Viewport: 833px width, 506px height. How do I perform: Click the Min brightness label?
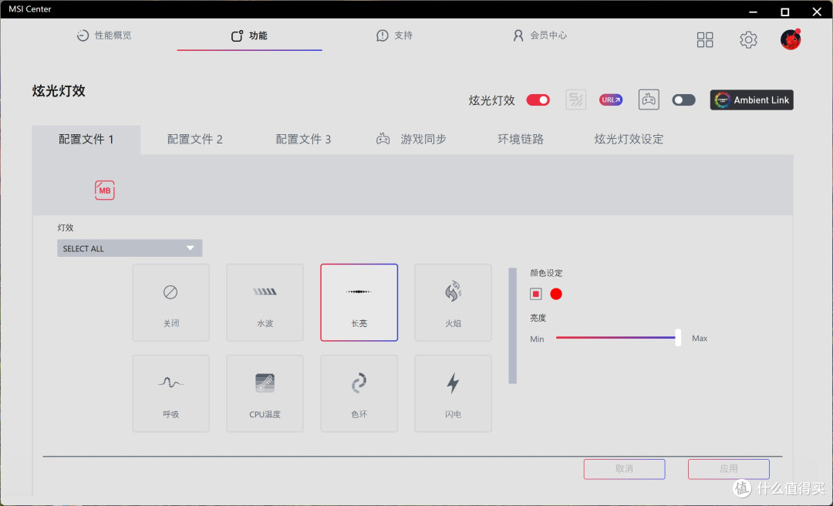click(x=537, y=339)
